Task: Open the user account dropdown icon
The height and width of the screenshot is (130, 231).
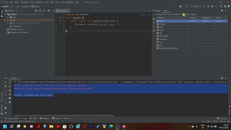Action: (x=181, y=6)
